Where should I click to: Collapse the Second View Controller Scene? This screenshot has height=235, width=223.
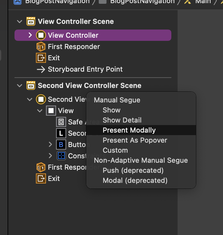pyautogui.click(x=20, y=85)
